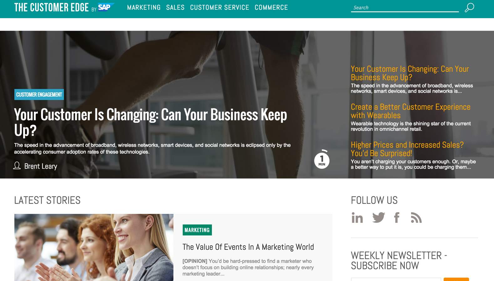
Task: Select the Customer Engagement category tag
Action: [39, 95]
